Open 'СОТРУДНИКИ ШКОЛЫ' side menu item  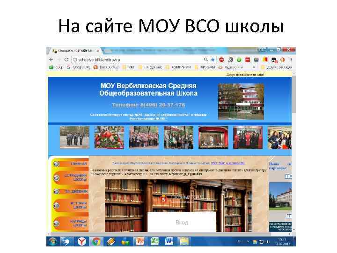[71, 178]
